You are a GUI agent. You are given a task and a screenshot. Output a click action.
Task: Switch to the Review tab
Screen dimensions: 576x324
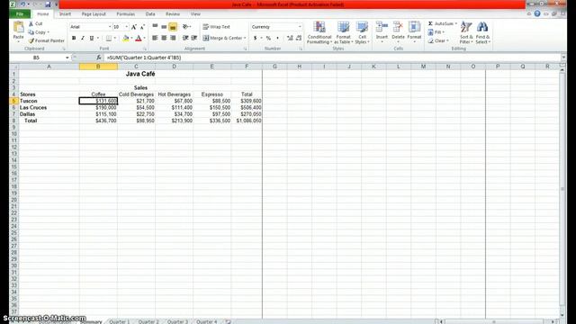pos(173,14)
